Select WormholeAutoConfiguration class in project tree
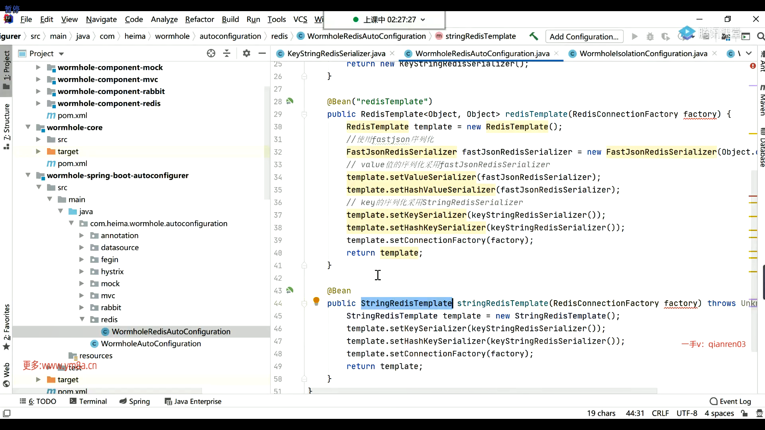Viewport: 765px width, 430px height. click(151, 344)
